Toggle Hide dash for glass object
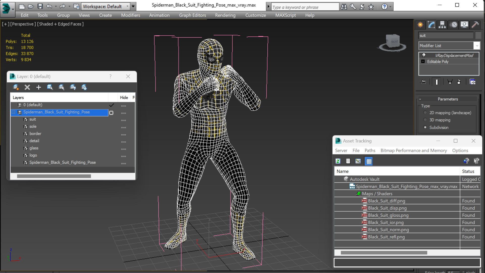Viewport: 485px width, 273px height. click(123, 149)
